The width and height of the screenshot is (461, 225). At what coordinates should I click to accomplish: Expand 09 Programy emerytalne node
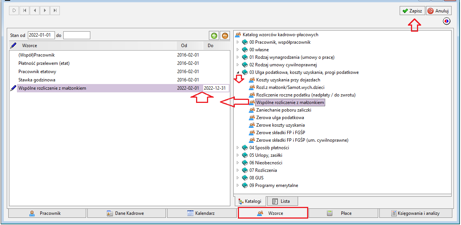pyautogui.click(x=237, y=185)
